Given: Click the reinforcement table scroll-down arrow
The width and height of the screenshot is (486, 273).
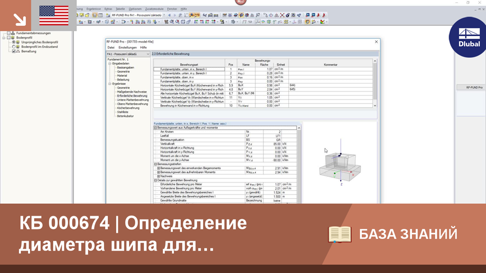Looking at the screenshot, I should click(375, 106).
